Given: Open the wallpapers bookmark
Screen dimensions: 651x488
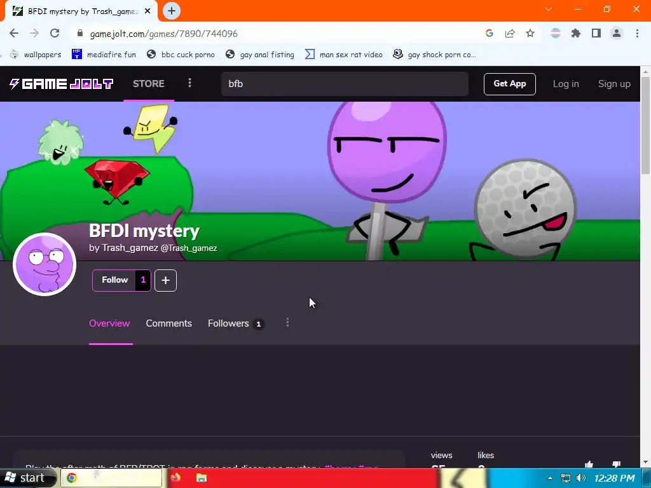Looking at the screenshot, I should point(36,55).
